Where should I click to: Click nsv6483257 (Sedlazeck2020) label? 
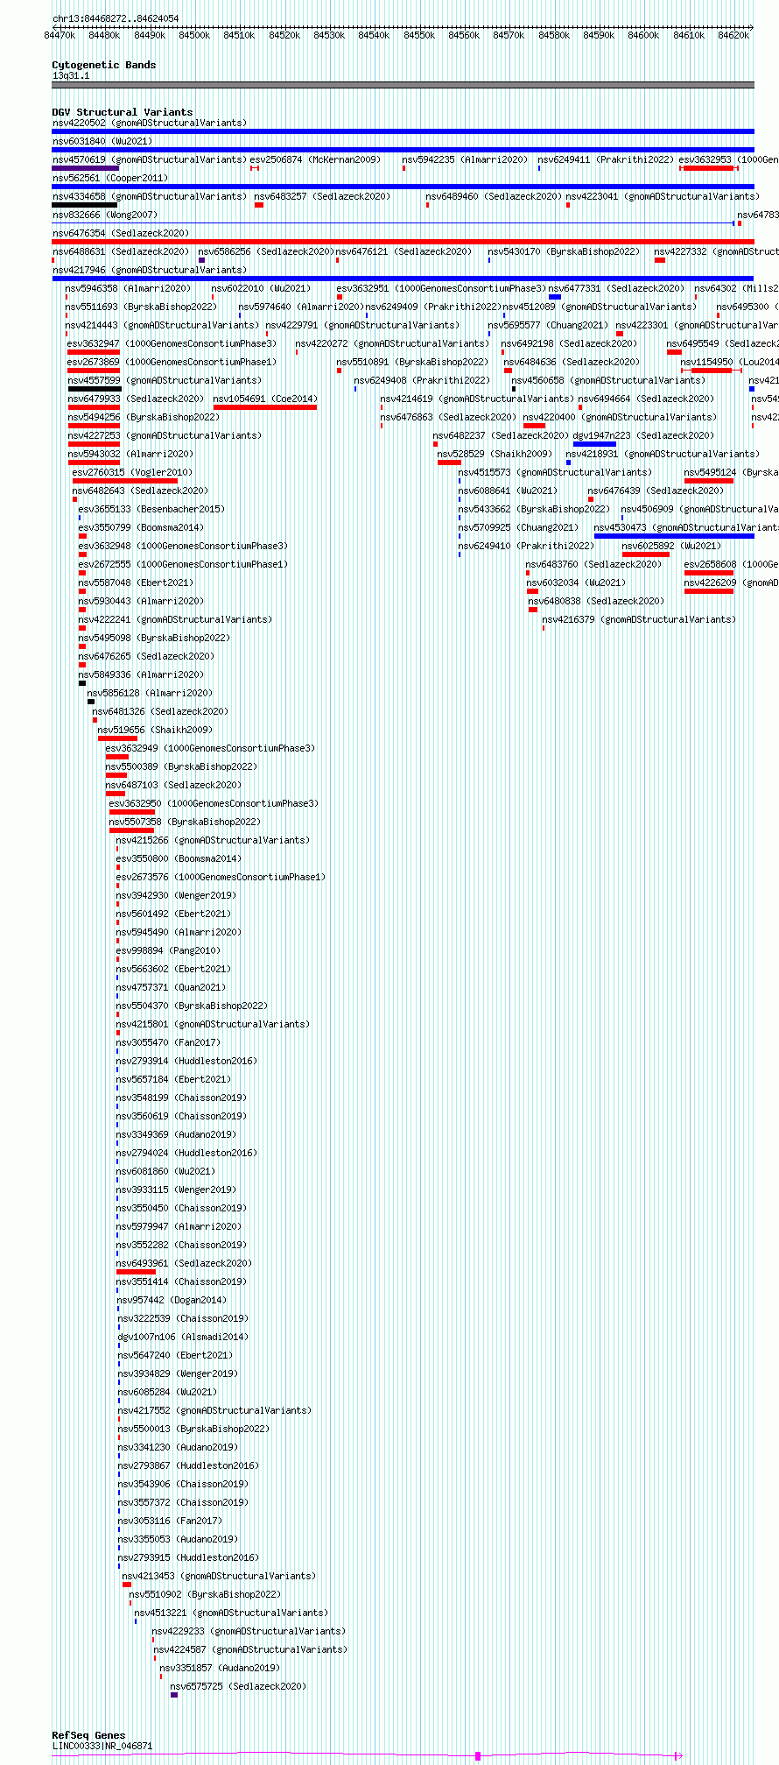[x=322, y=196]
